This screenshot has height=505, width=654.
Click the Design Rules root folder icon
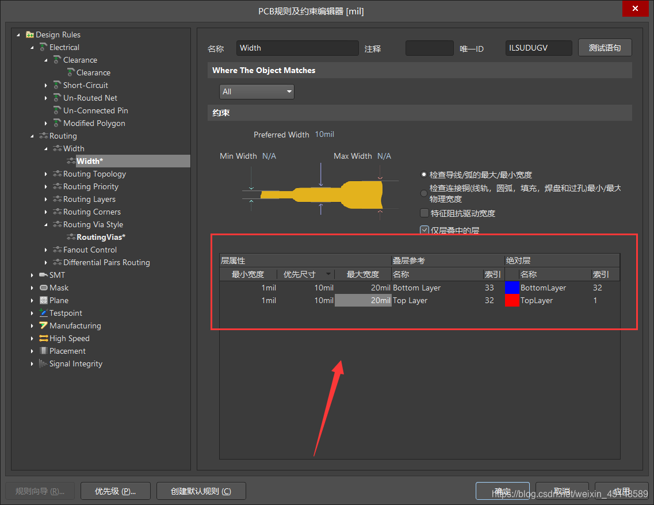pos(30,35)
